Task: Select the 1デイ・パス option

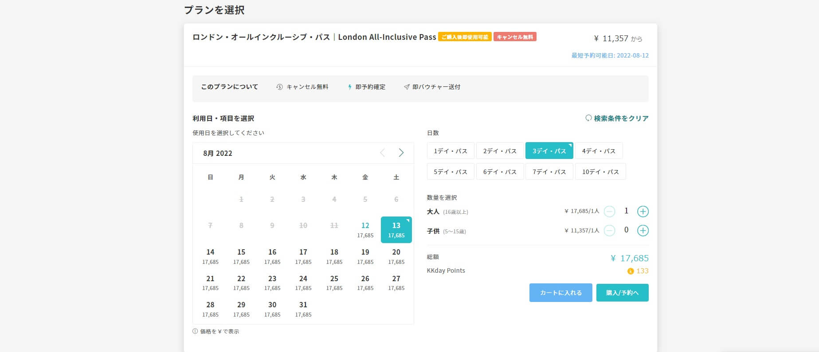Action: [451, 151]
